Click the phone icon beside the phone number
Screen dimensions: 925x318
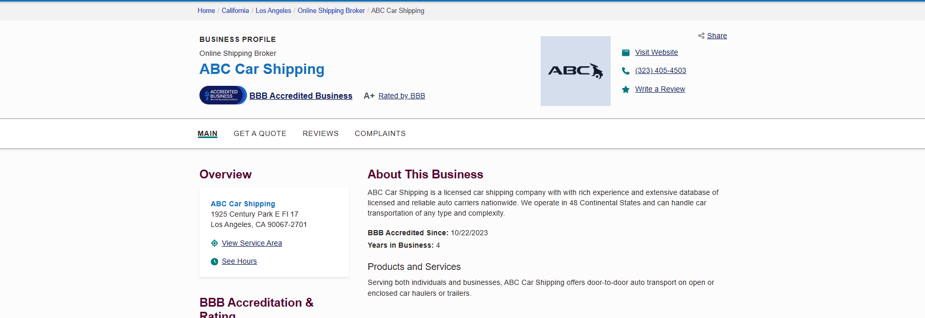click(626, 71)
